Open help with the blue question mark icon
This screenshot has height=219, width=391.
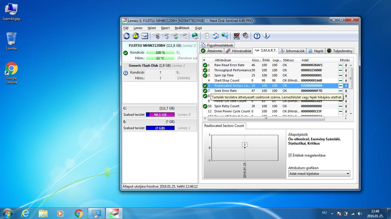coord(257,36)
